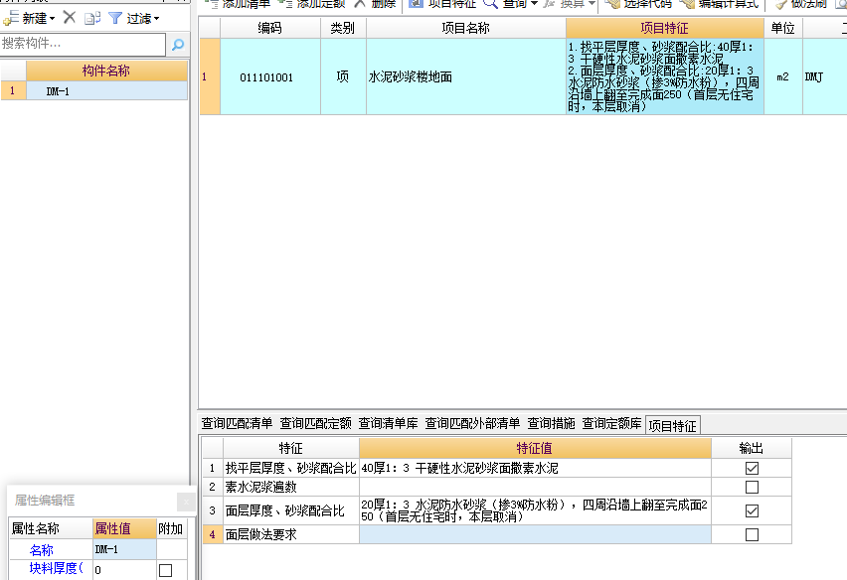Click the 选择代码 toolbar button

pos(638,4)
